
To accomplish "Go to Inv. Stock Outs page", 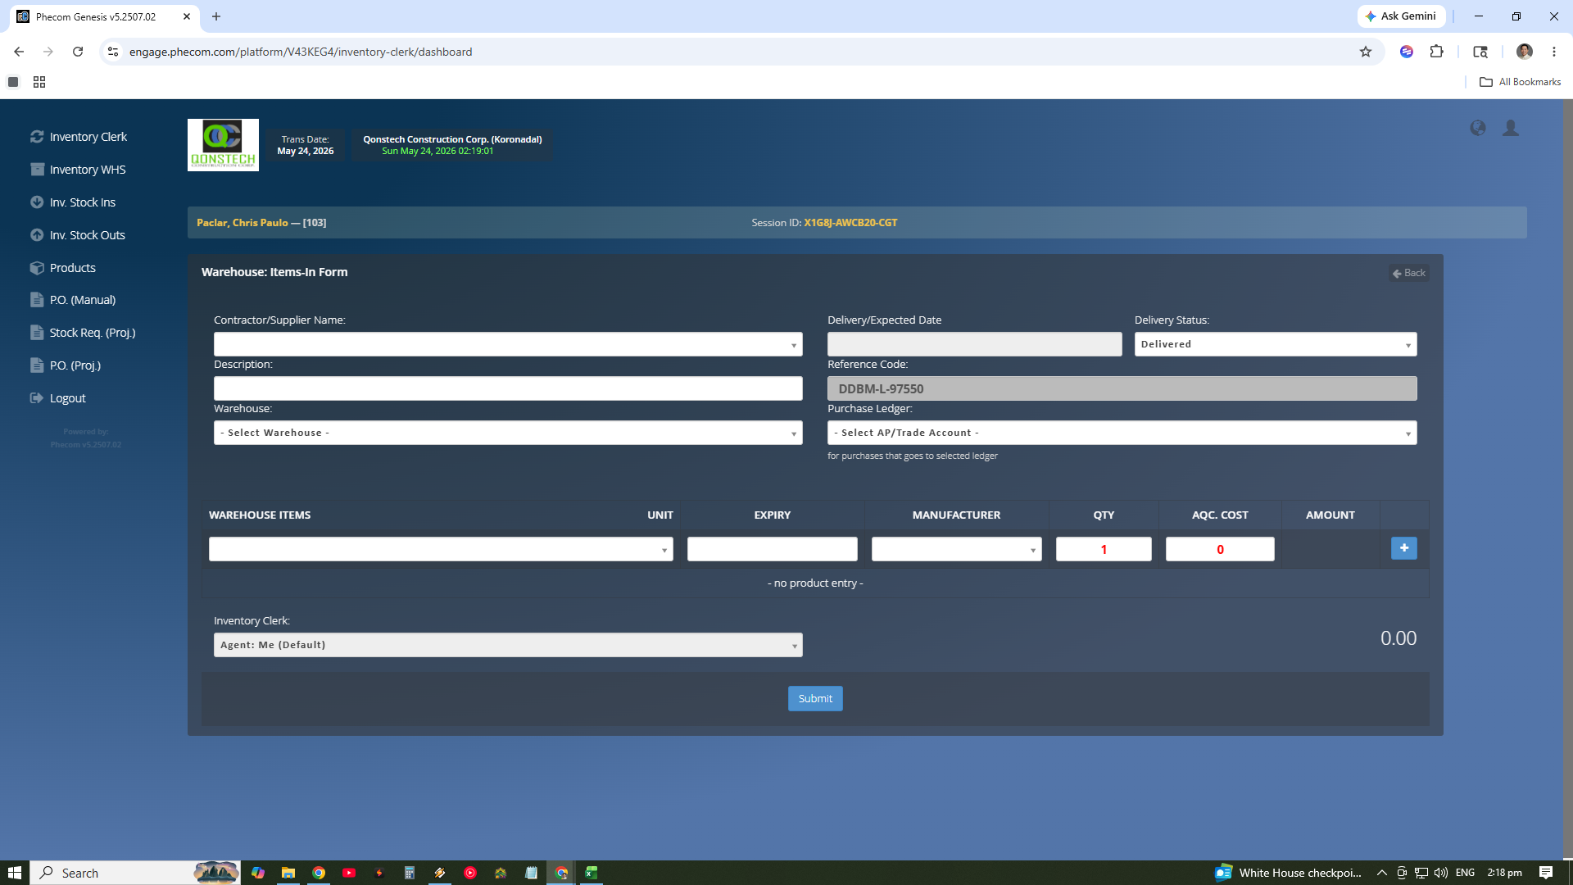I will [x=78, y=235].
